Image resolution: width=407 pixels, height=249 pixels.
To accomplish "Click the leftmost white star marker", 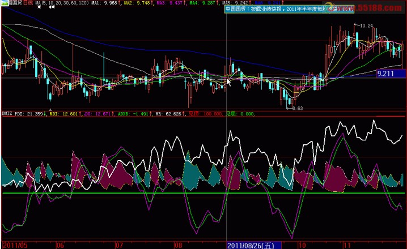I will 39,8.
